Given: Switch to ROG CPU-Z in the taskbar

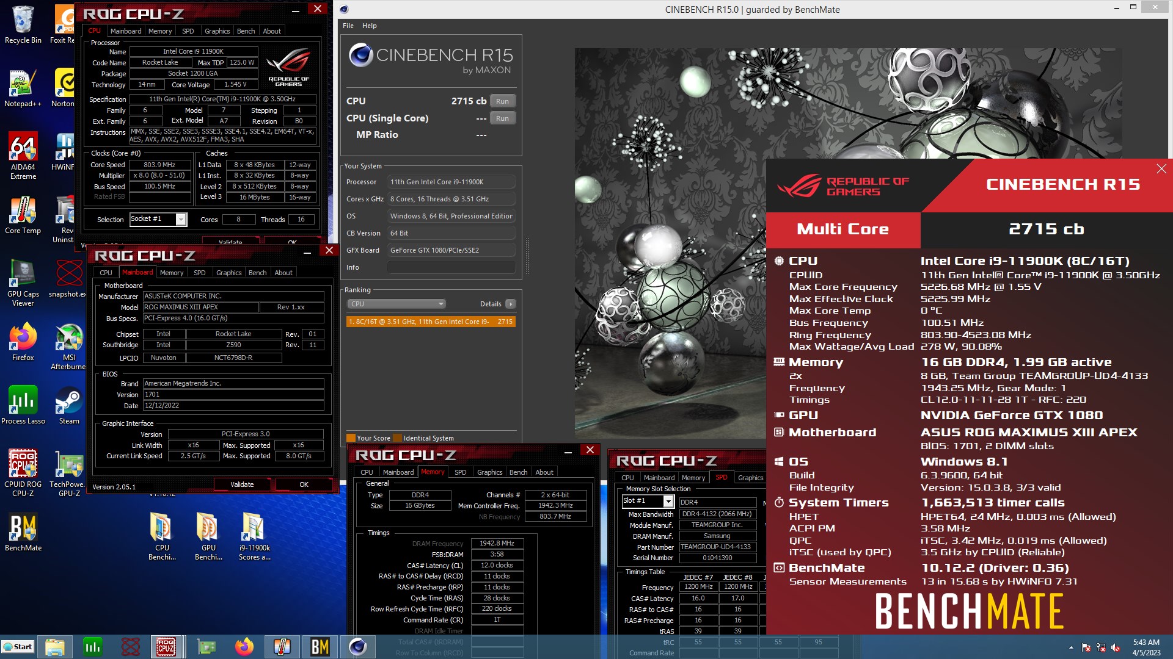Looking at the screenshot, I should click(x=166, y=647).
